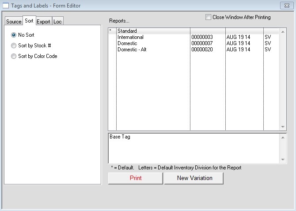The width and height of the screenshot is (296, 211).
Task: Click the reports list scroll up arrow
Action: 283,32
